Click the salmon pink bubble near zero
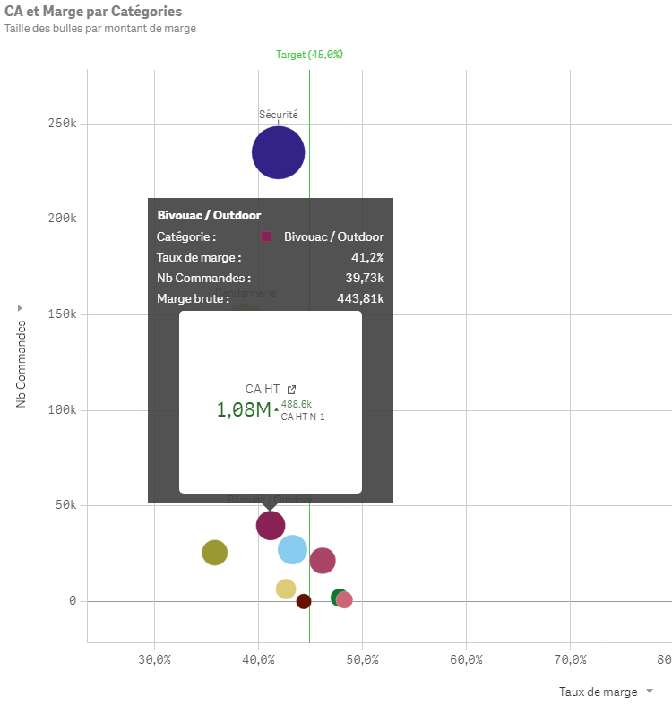The width and height of the screenshot is (672, 705). (x=344, y=600)
